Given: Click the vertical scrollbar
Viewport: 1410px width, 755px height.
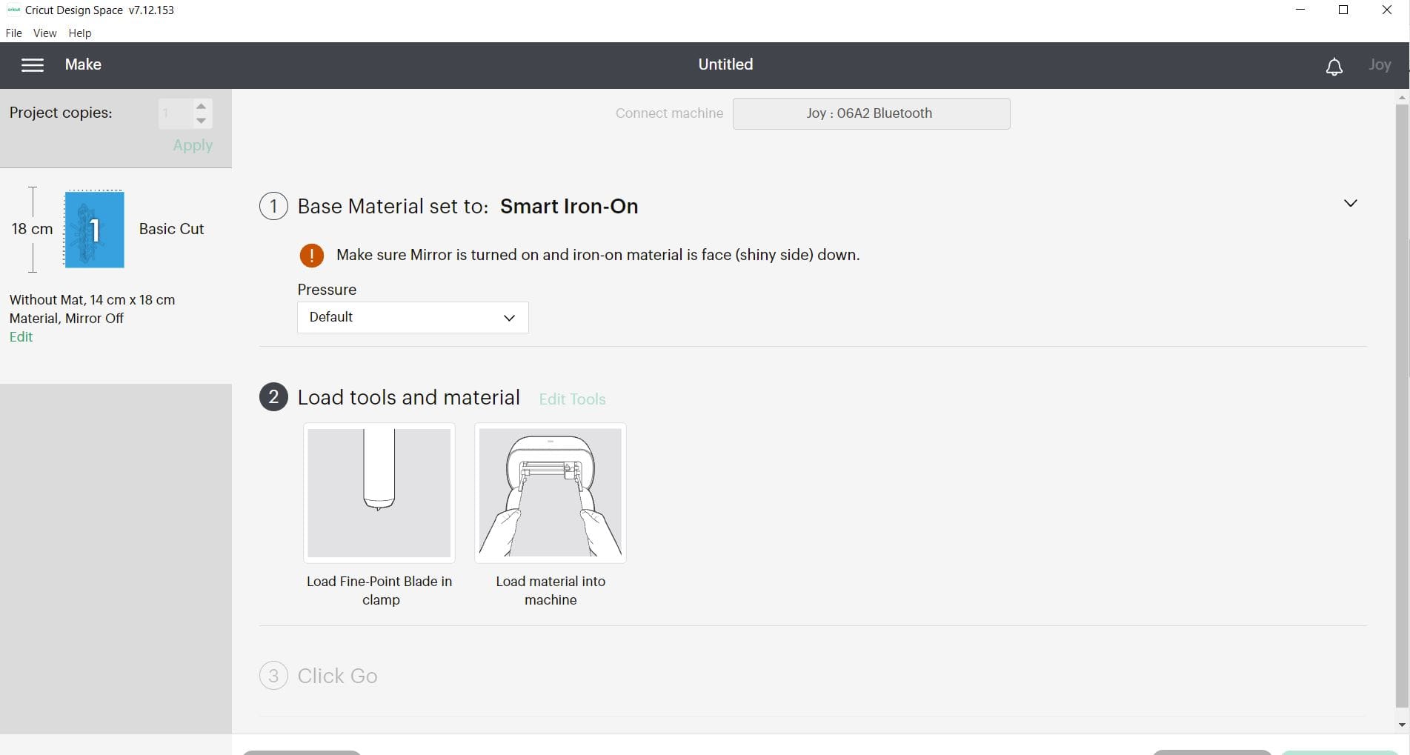Looking at the screenshot, I should click(1401, 405).
